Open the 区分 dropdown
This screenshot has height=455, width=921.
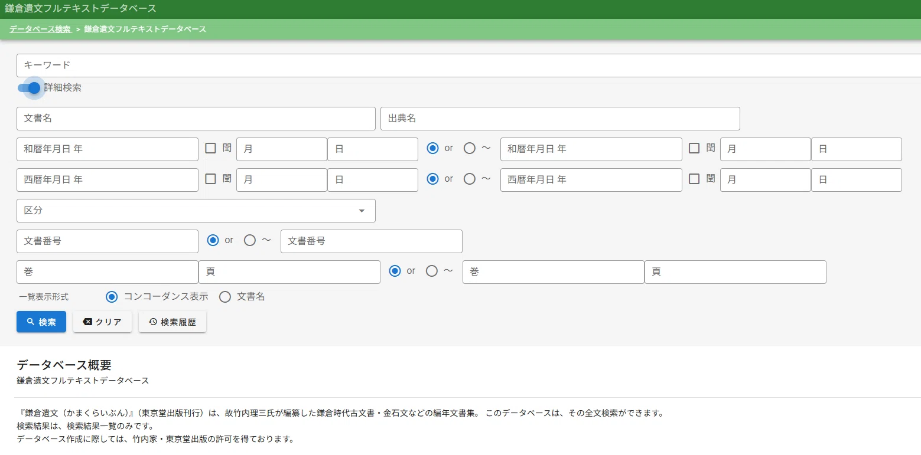point(196,211)
